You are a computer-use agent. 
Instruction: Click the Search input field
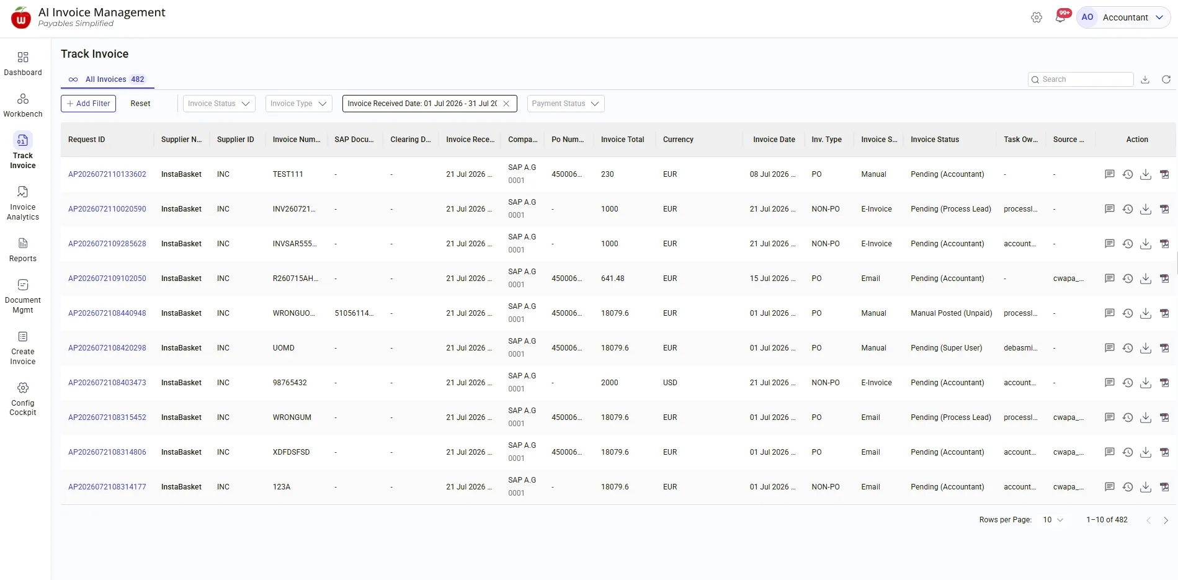[1081, 79]
